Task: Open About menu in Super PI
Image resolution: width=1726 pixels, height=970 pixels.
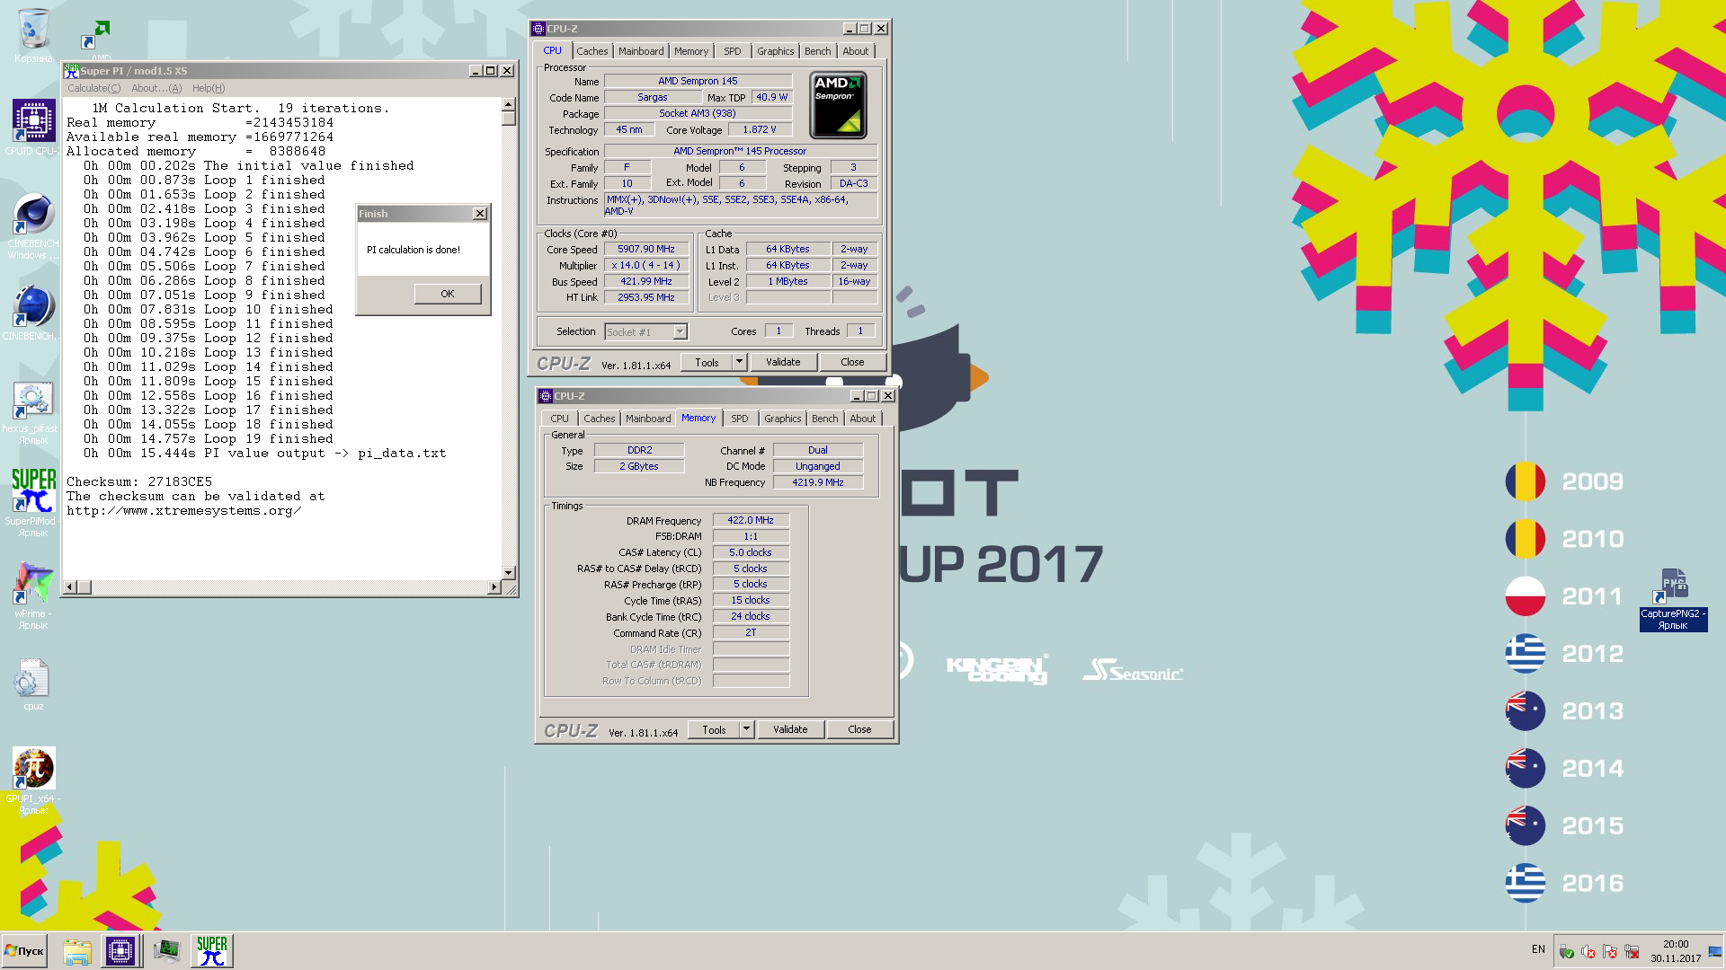Action: pos(156,88)
